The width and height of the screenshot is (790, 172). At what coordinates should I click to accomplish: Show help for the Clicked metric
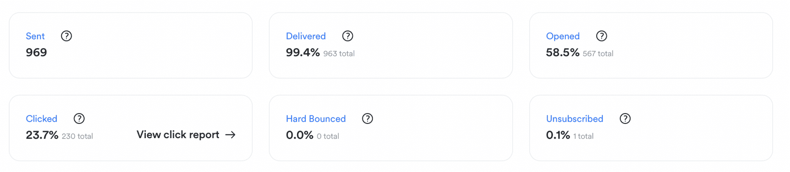pyautogui.click(x=79, y=119)
